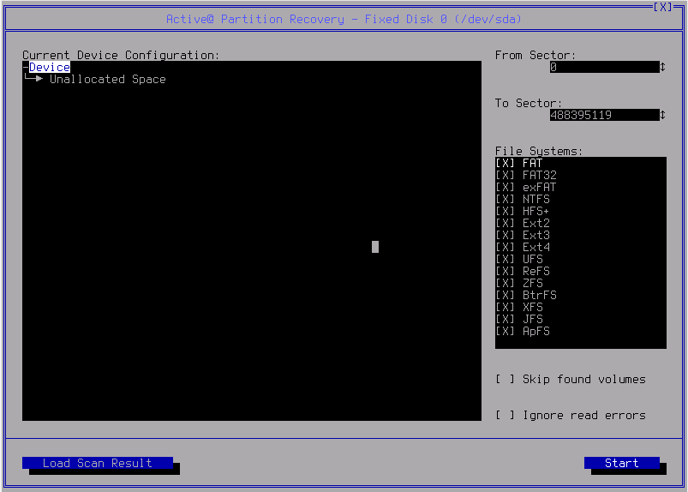The width and height of the screenshot is (688, 492).
Task: Enable Ignore read errors option
Action: point(505,415)
